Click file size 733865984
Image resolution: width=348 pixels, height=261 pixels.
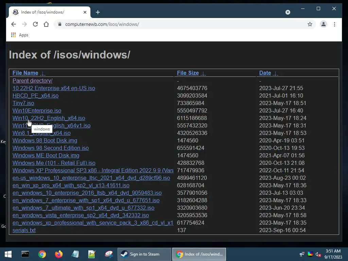click(x=190, y=103)
